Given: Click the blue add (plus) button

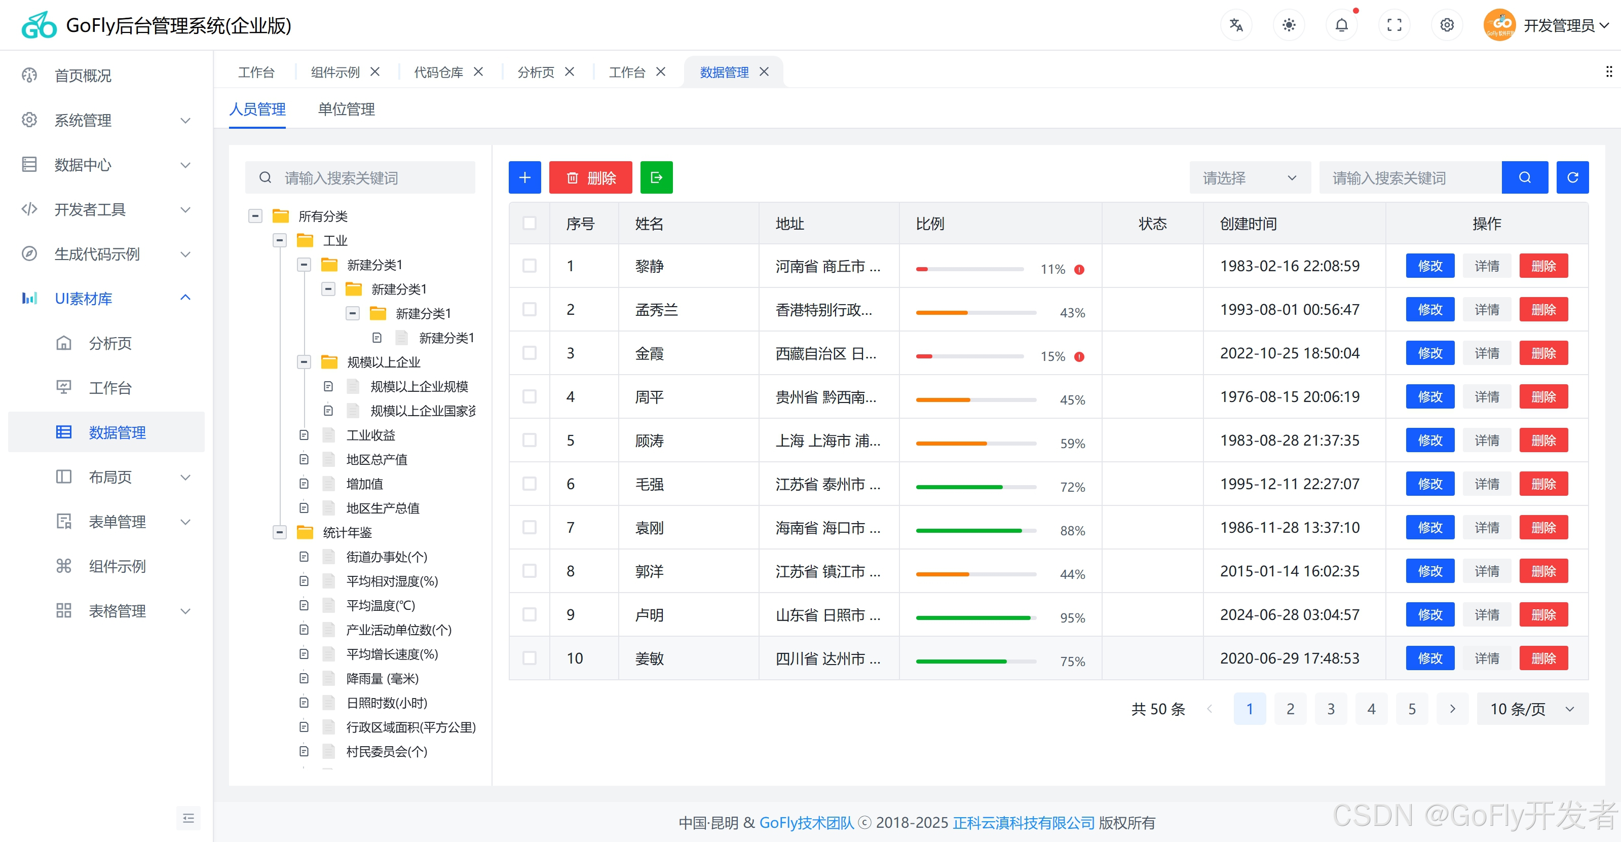Looking at the screenshot, I should click(x=525, y=177).
